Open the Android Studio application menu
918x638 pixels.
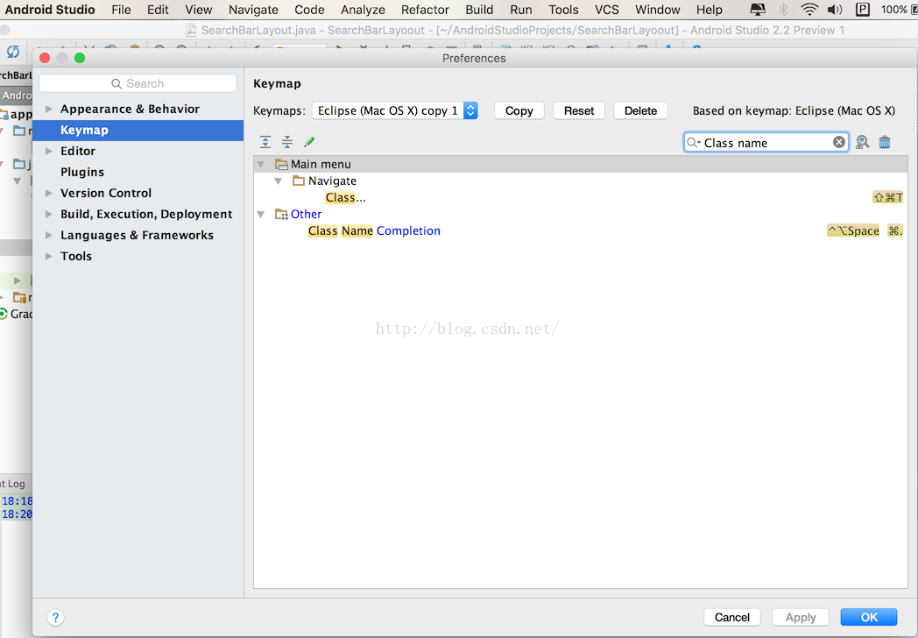point(50,10)
